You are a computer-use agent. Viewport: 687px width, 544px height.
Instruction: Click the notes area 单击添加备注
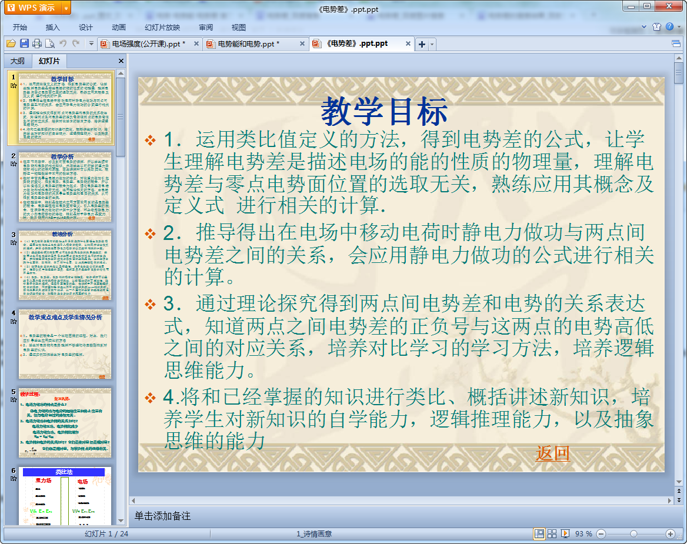point(162,516)
